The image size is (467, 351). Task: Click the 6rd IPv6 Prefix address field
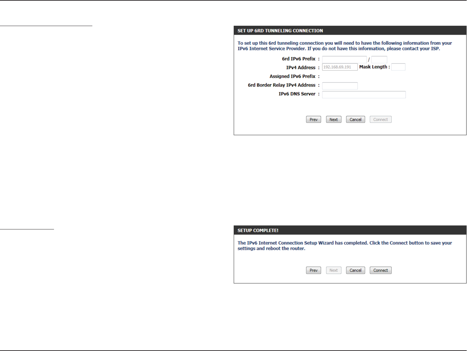[x=344, y=59]
